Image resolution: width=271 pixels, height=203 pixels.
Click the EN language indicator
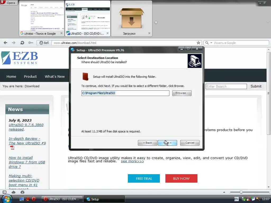pyautogui.click(x=236, y=199)
